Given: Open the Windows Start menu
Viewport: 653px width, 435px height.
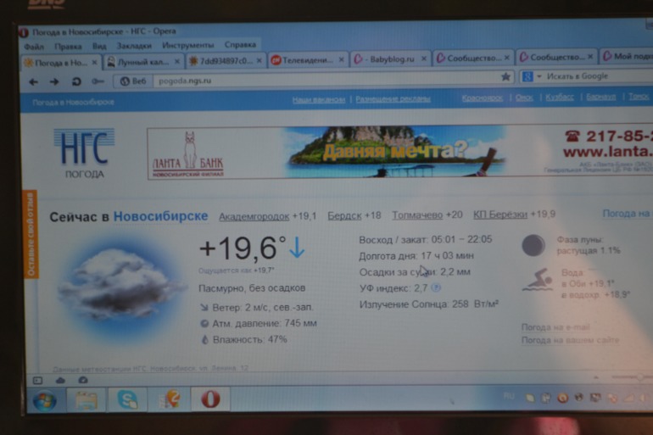Looking at the screenshot, I should 43,400.
